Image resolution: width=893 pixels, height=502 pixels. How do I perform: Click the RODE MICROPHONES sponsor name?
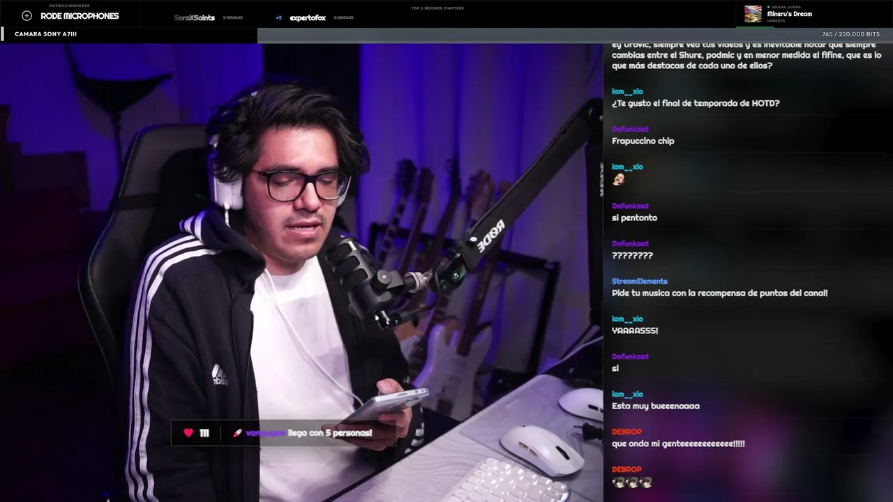[80, 16]
